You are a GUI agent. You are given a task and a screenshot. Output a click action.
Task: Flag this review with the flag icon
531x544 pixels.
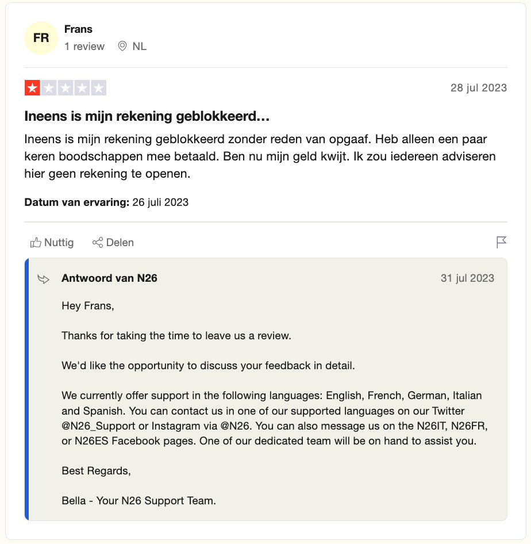(x=501, y=242)
